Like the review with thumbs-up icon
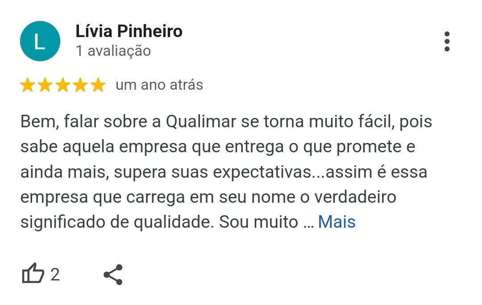Image resolution: width=482 pixels, height=305 pixels. [33, 274]
